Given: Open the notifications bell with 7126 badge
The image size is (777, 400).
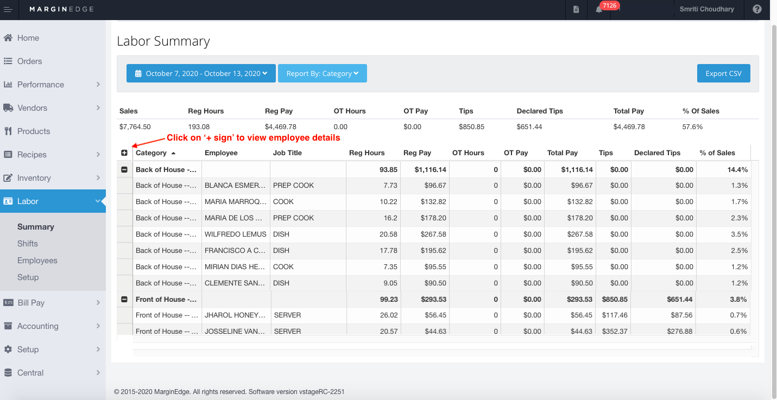Looking at the screenshot, I should 599,9.
